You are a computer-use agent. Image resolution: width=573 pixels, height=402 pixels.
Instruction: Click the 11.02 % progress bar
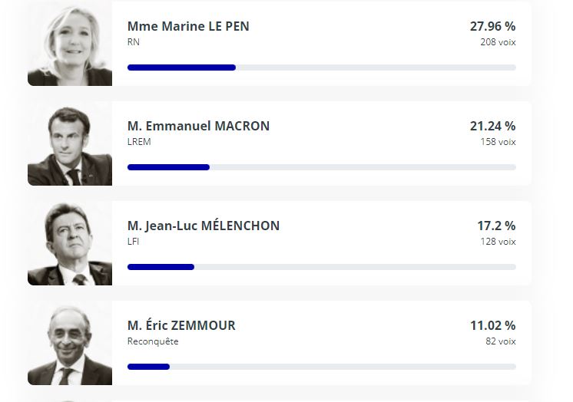tap(322, 367)
